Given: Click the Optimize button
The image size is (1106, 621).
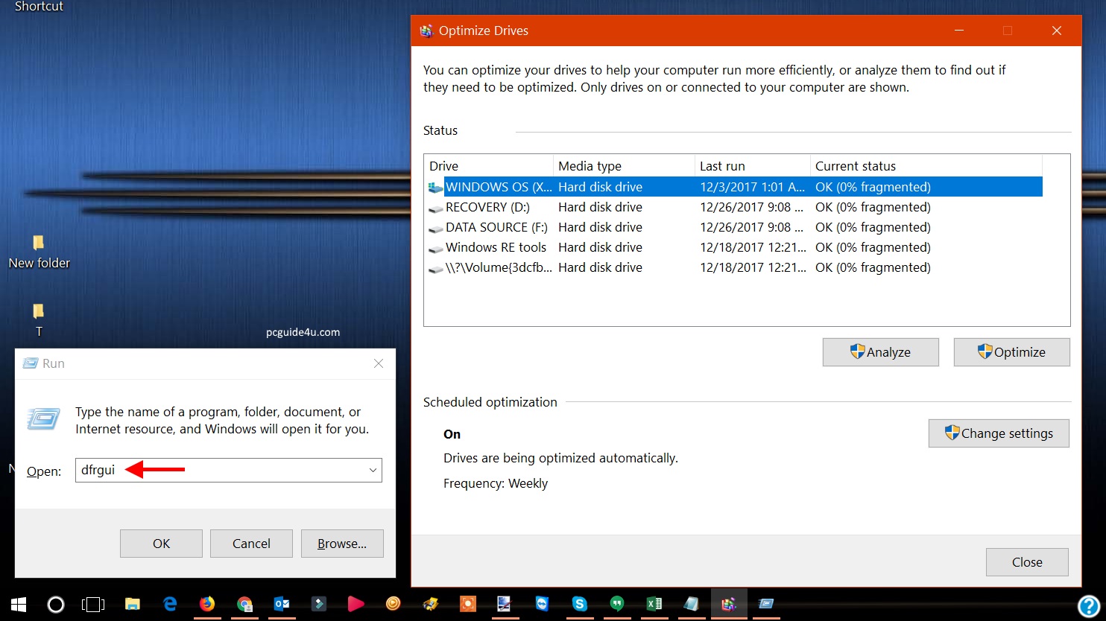Looking at the screenshot, I should (x=1011, y=352).
